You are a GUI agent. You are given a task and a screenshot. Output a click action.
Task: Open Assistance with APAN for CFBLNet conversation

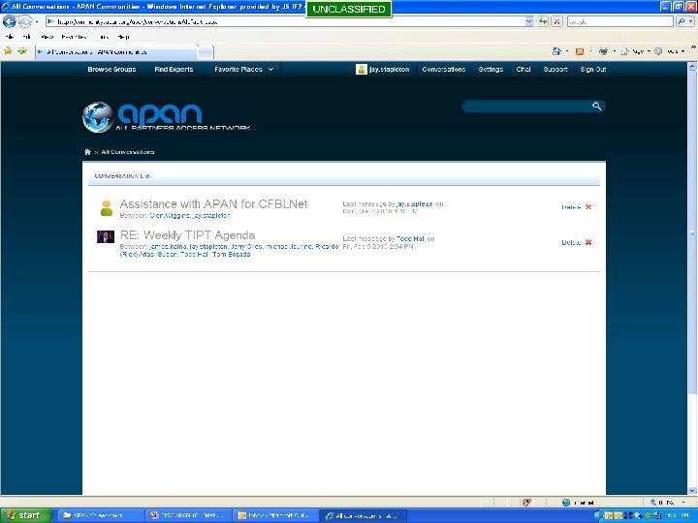213,204
